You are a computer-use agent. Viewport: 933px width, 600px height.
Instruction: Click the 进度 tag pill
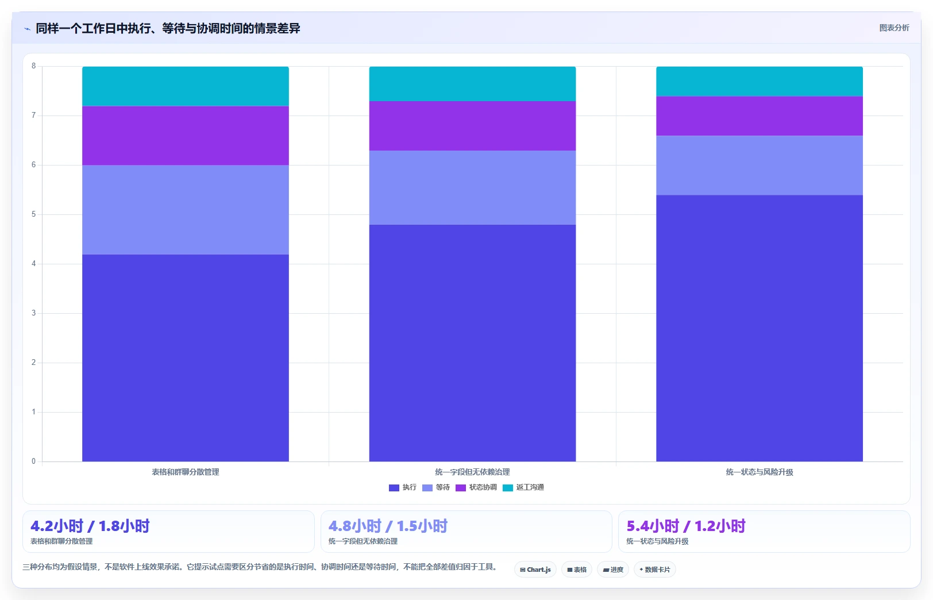point(613,570)
